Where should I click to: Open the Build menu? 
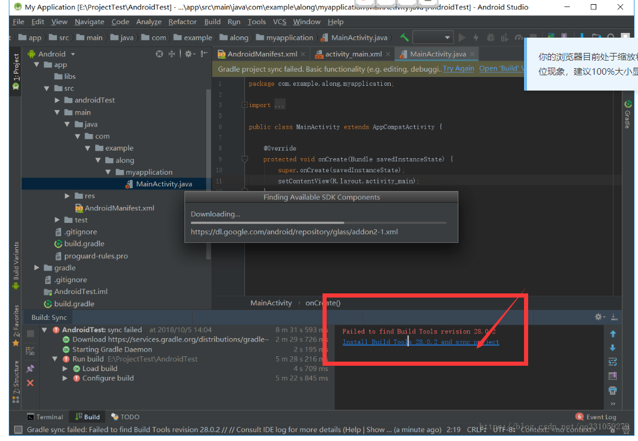(x=213, y=22)
